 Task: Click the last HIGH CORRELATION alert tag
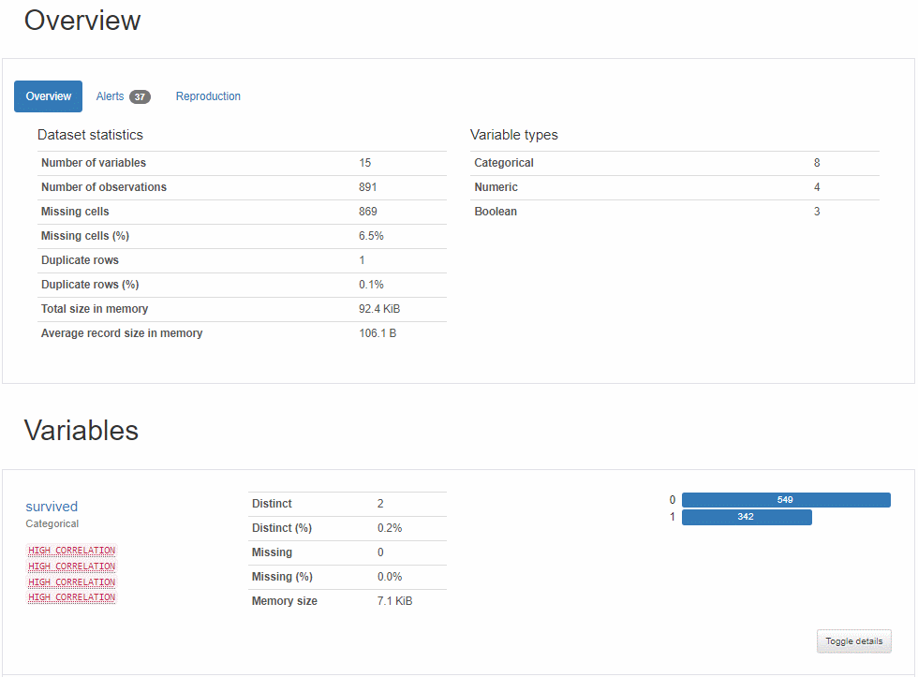[71, 597]
